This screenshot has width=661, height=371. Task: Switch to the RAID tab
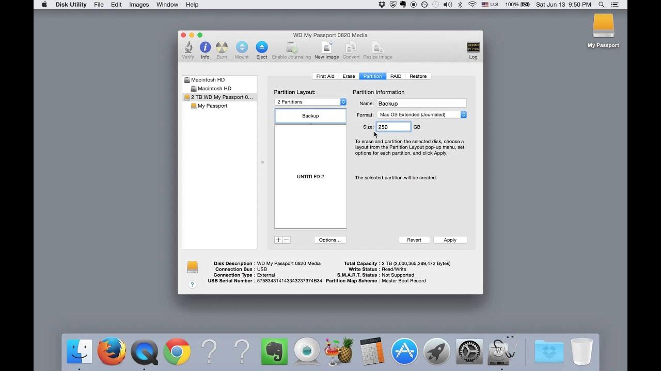point(396,76)
